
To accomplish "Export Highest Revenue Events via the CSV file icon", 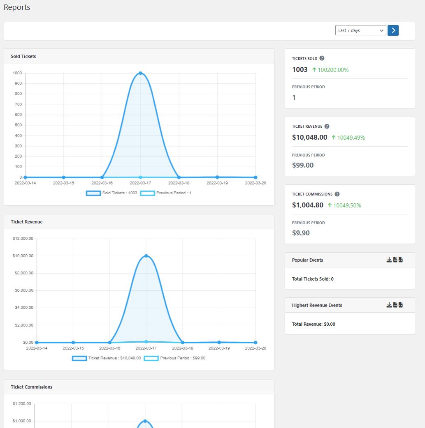I will pos(395,305).
